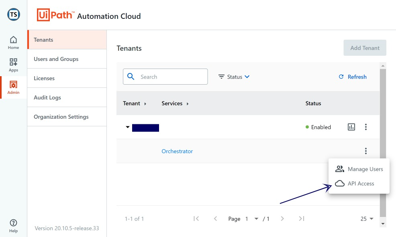The height and width of the screenshot is (237, 396).
Task: Open Organization Settings
Action: click(67, 117)
